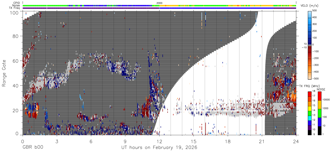Click range gate tick label 20
This screenshot has height=153, width=333.
pyautogui.click(x=16, y=110)
